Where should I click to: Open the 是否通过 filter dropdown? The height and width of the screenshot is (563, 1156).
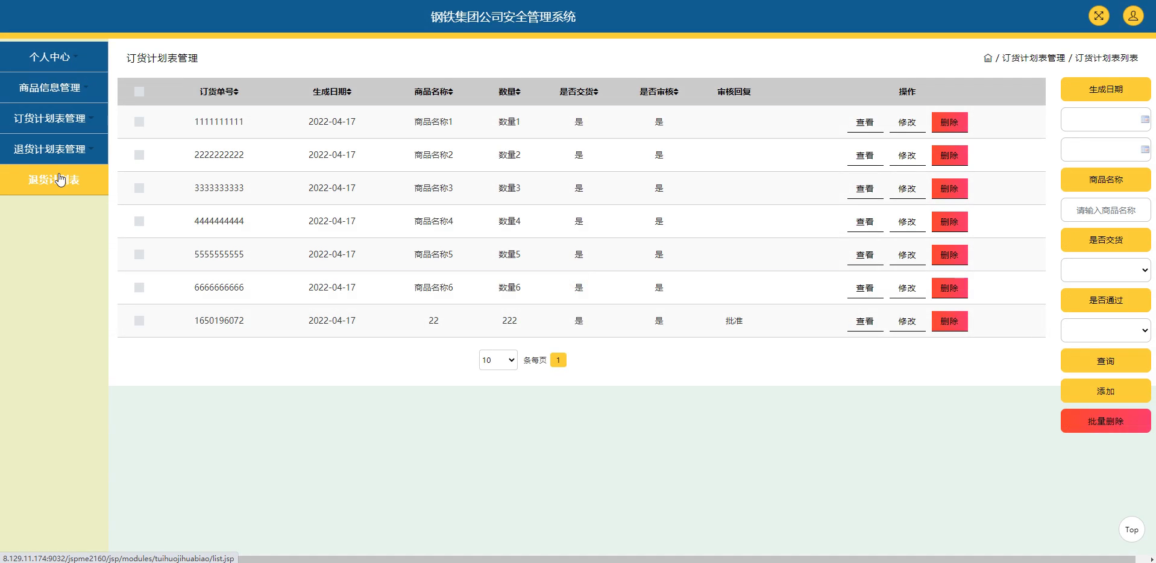coord(1105,330)
